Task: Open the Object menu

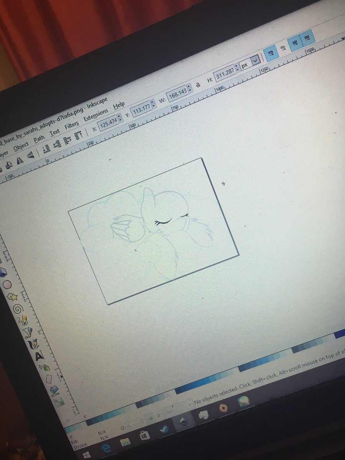Action: [x=21, y=147]
